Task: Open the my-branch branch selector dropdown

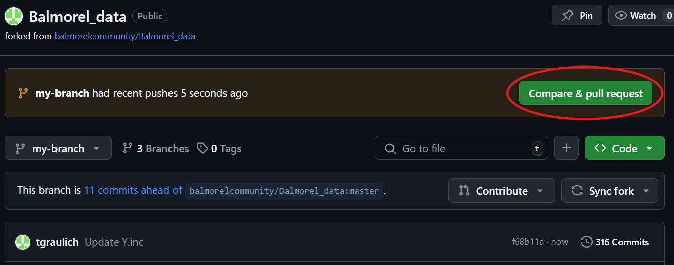Action: click(x=58, y=148)
